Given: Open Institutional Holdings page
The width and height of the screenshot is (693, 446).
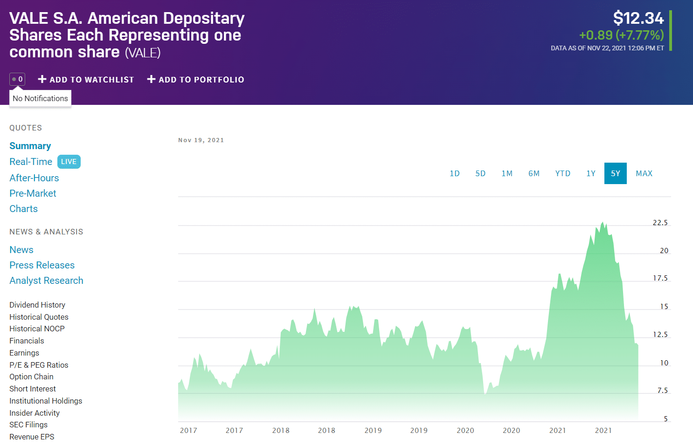Looking at the screenshot, I should coord(46,401).
